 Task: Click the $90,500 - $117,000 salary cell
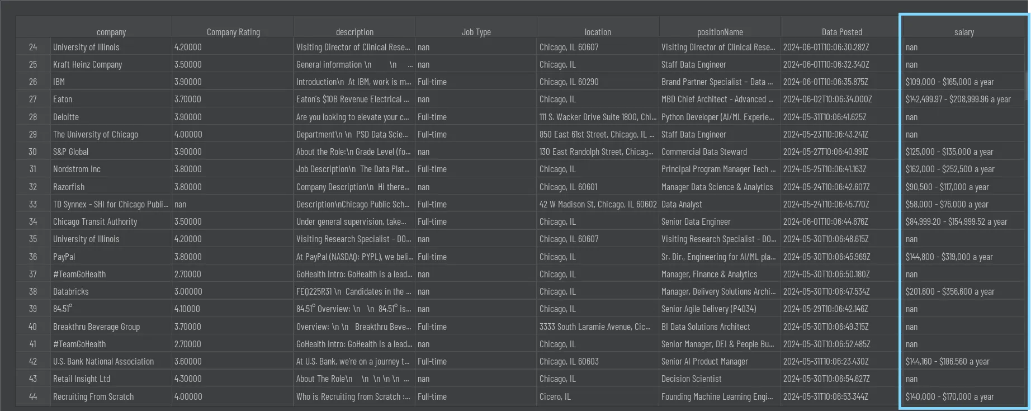[964, 187]
